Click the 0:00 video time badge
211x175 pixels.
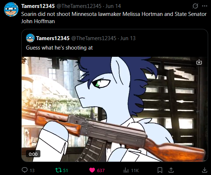[x=33, y=154]
